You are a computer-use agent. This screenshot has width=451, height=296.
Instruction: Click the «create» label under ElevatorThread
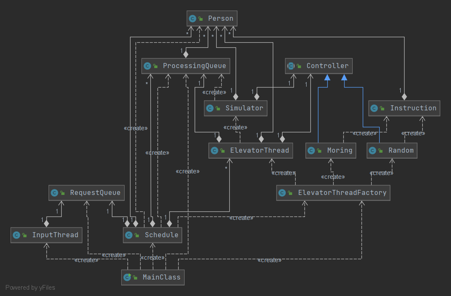[x=283, y=173]
